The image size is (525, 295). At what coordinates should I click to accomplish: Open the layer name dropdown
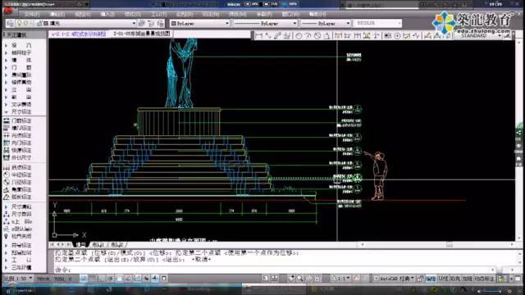click(134, 24)
